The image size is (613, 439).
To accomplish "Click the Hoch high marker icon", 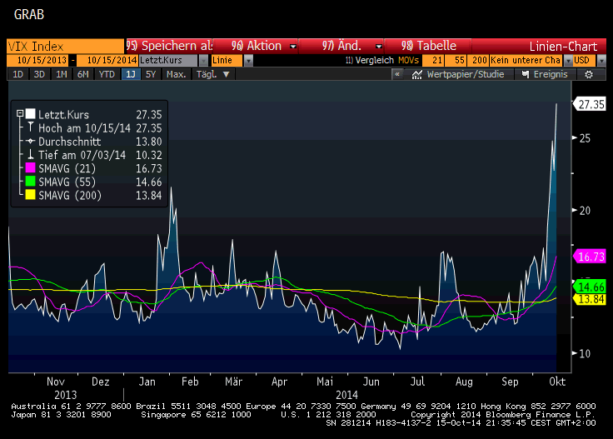I will 31,127.
